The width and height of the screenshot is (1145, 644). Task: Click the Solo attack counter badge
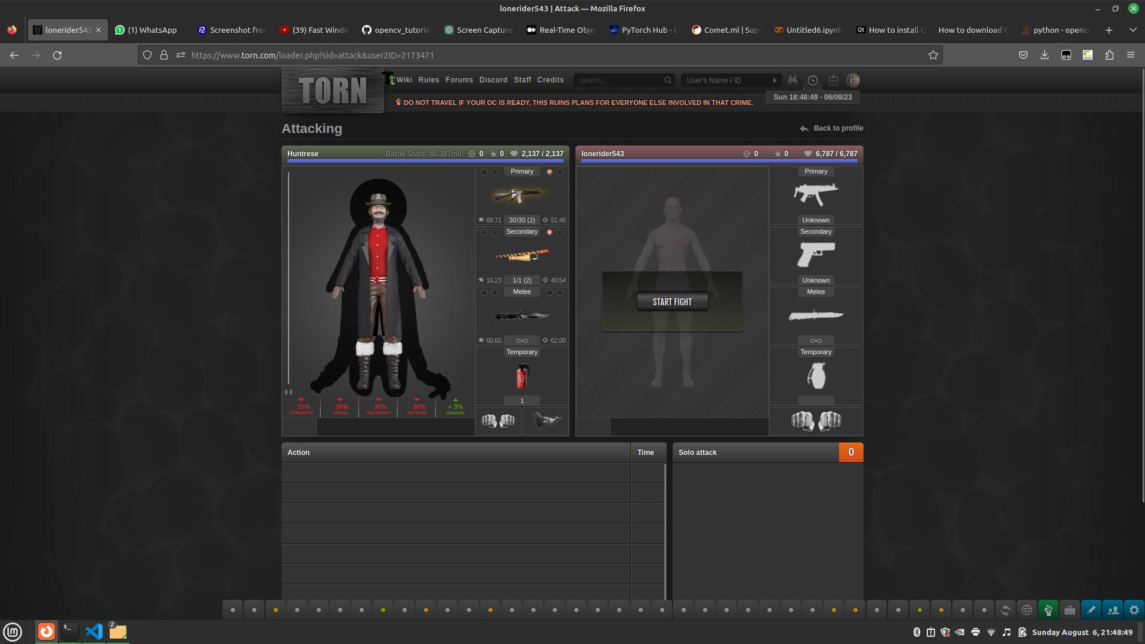[851, 452]
